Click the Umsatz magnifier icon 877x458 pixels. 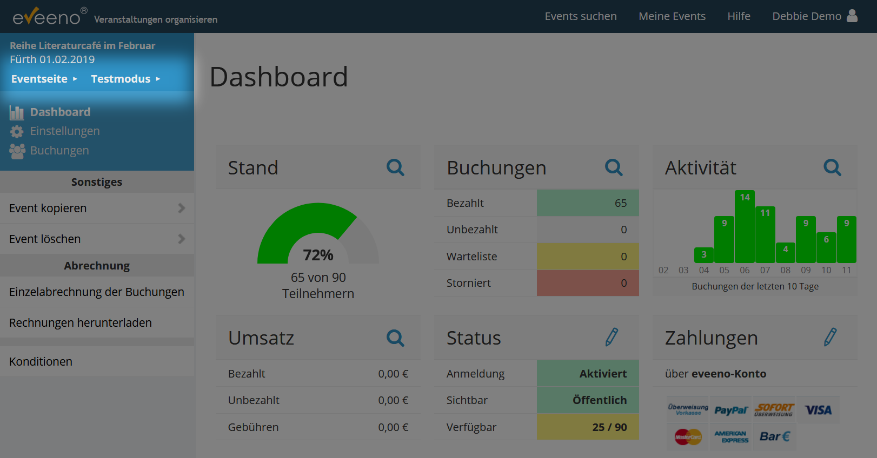click(x=395, y=338)
